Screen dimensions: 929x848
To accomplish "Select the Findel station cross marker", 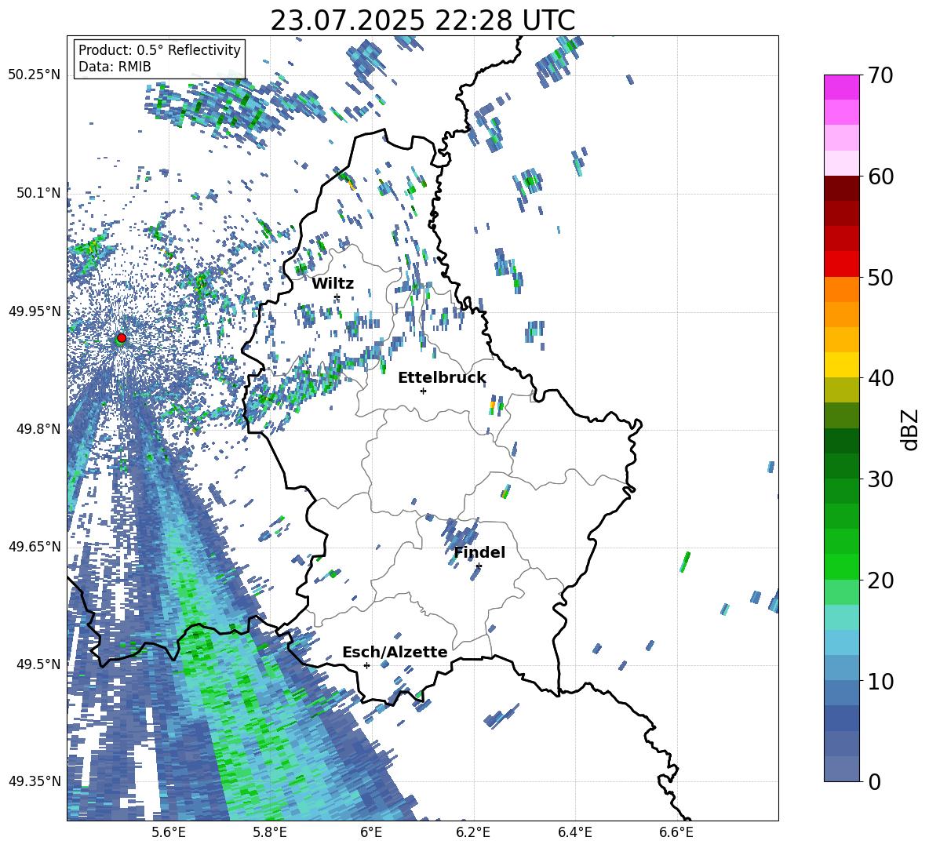I will (479, 566).
